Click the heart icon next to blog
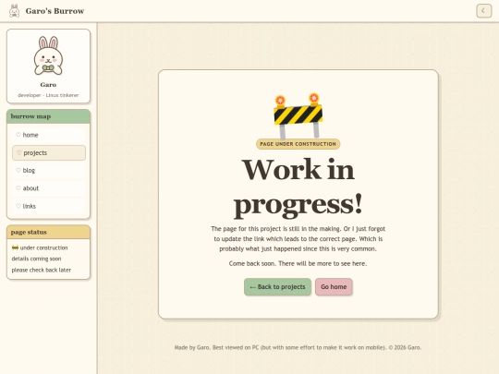This screenshot has width=499, height=374. pyautogui.click(x=18, y=170)
